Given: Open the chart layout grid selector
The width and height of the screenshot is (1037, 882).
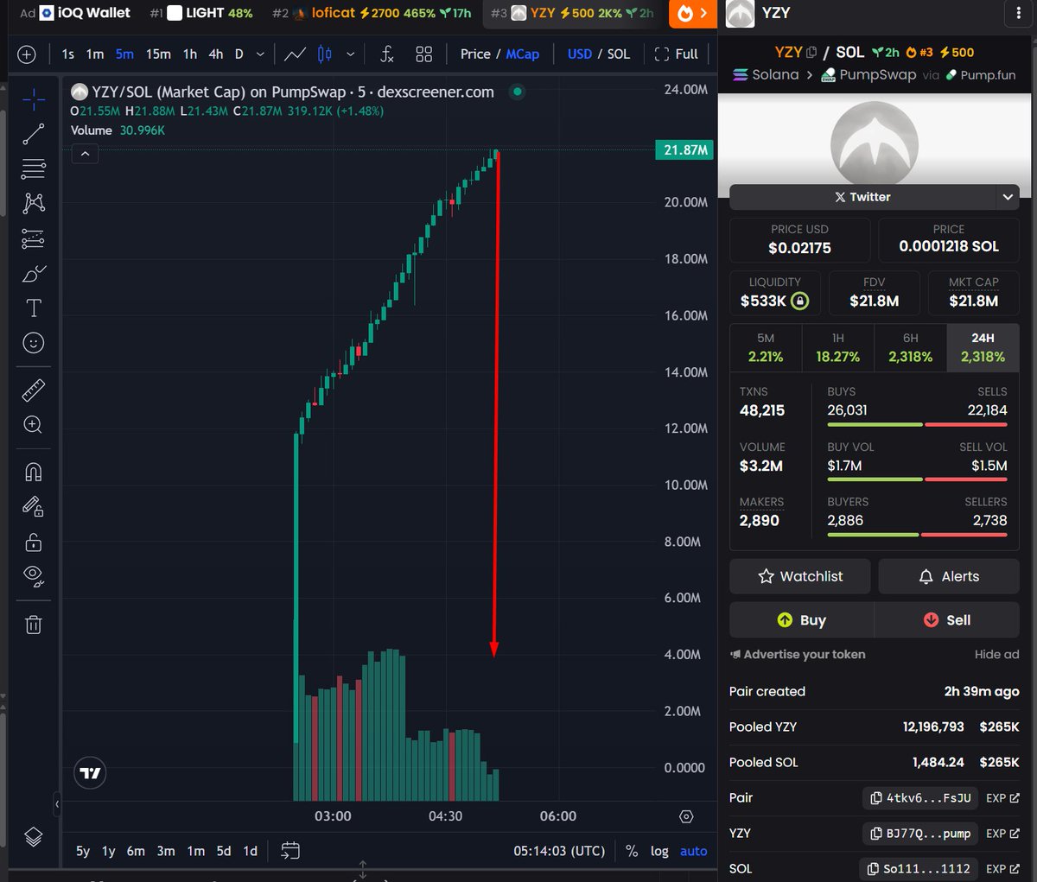Looking at the screenshot, I should coord(423,54).
